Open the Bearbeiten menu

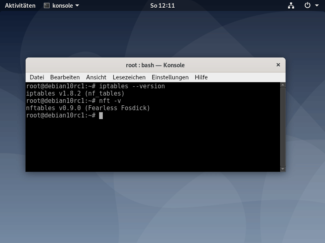[x=65, y=77]
